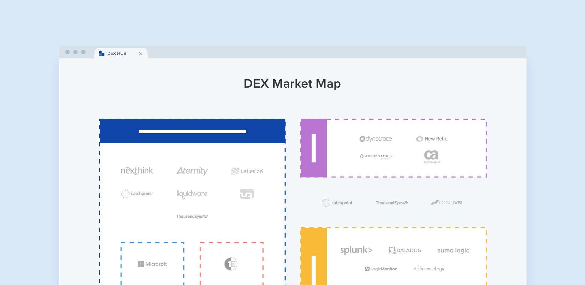
Task: Click the Microsoft logo
Action: pyautogui.click(x=152, y=264)
